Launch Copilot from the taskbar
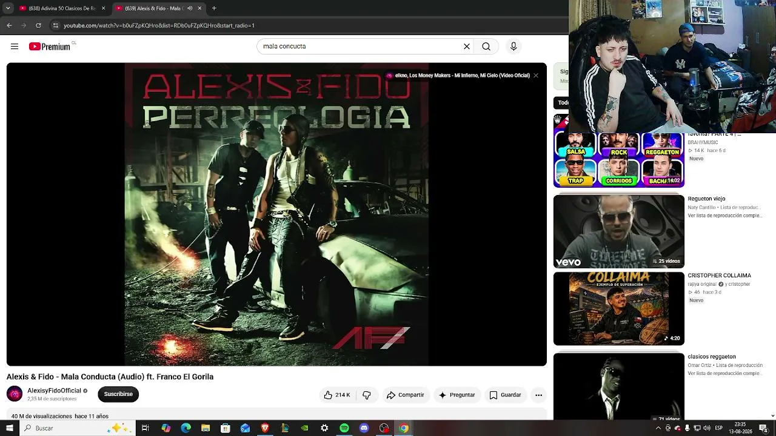Image resolution: width=776 pixels, height=436 pixels. [x=166, y=428]
